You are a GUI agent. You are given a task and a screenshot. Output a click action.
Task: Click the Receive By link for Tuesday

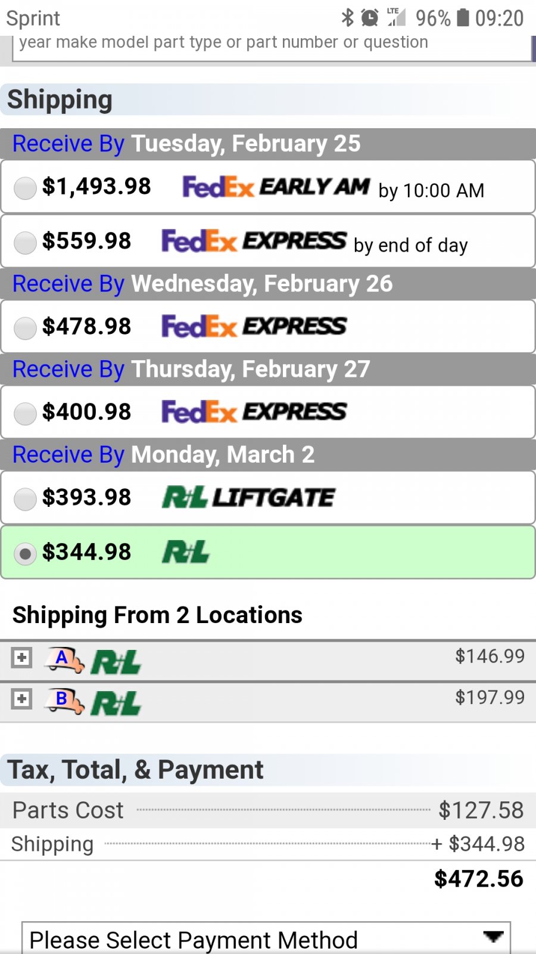click(68, 144)
